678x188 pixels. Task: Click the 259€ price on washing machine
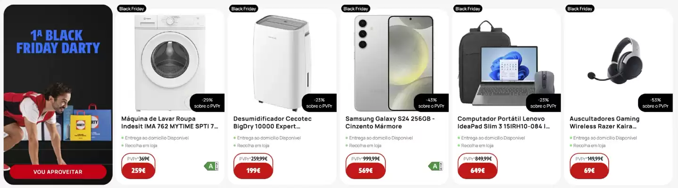138,171
